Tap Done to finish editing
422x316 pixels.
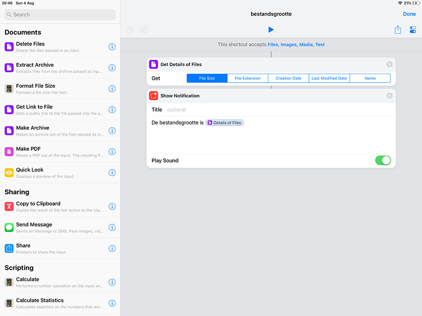pos(409,14)
